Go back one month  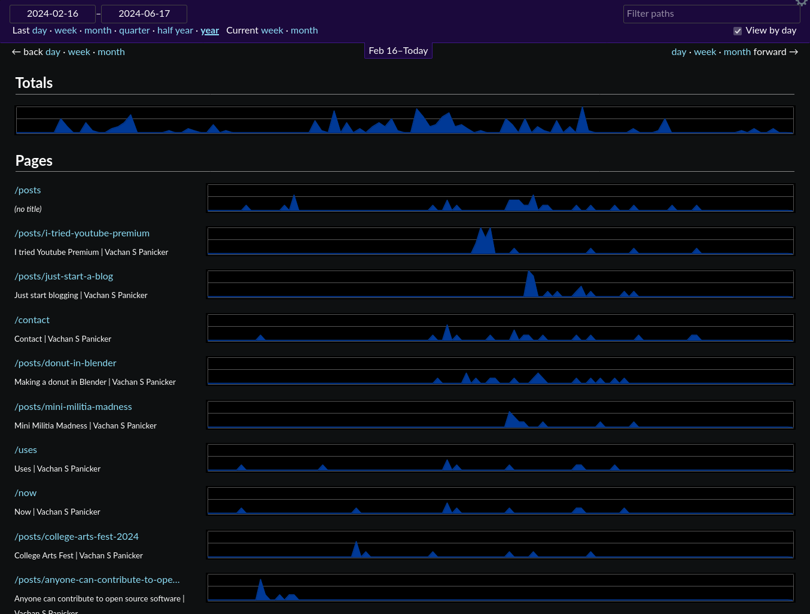pos(111,52)
